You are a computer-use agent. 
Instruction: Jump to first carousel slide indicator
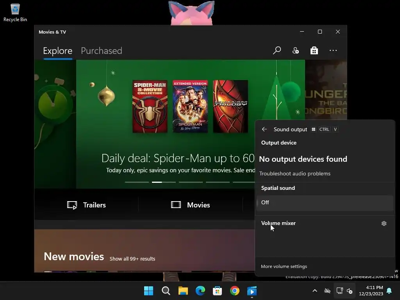(137, 182)
